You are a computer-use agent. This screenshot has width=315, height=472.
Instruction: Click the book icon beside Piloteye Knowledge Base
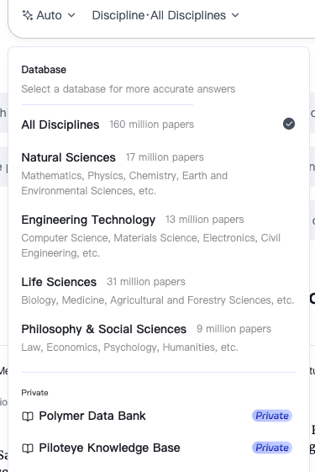point(28,448)
